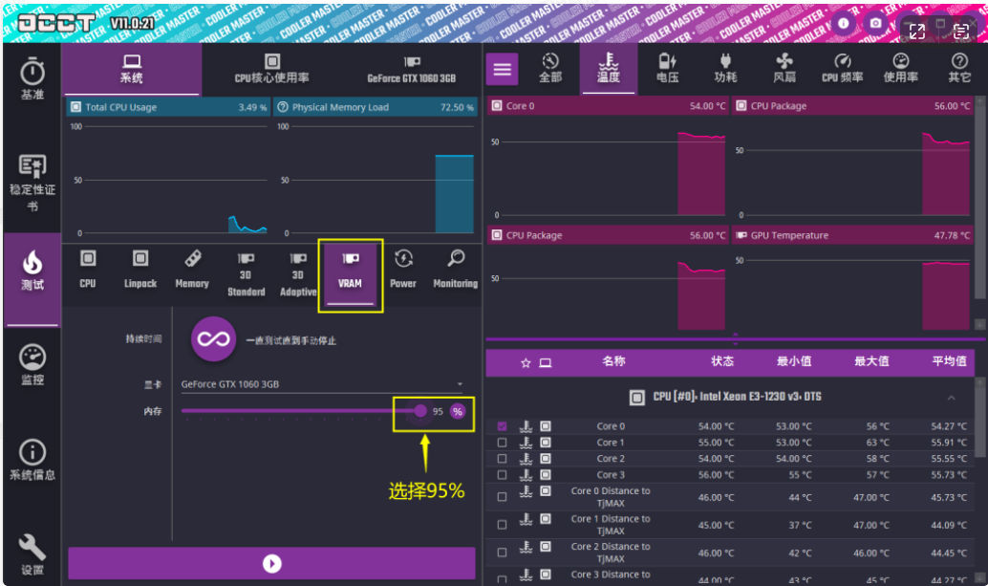The image size is (988, 586).
Task: Check the Core 2 sensor checkbox
Action: tap(502, 460)
